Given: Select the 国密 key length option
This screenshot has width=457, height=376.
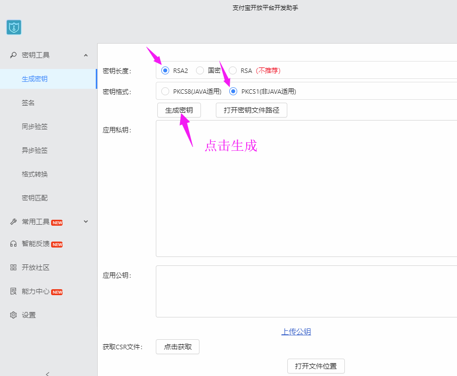Looking at the screenshot, I should (200, 70).
